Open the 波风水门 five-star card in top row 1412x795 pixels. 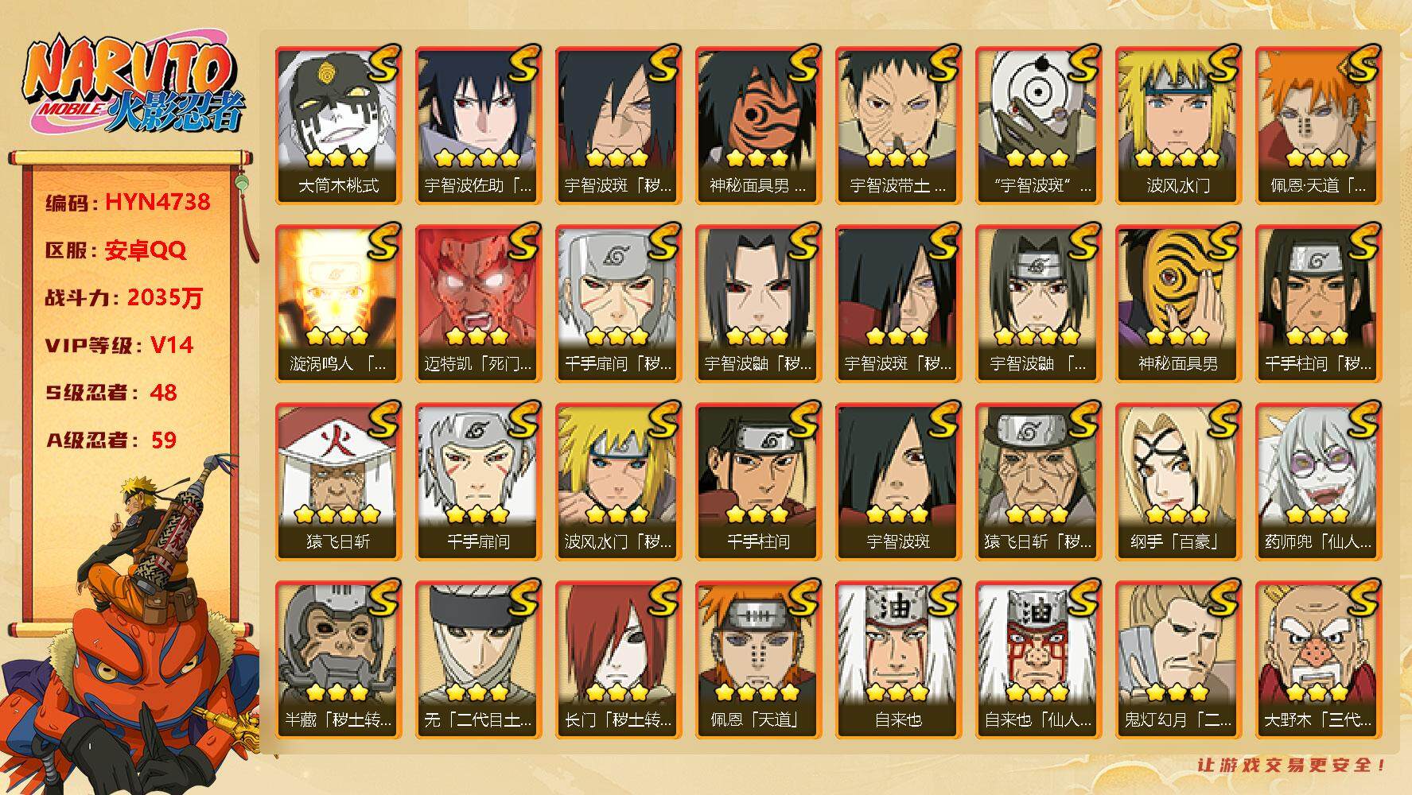(1178, 126)
